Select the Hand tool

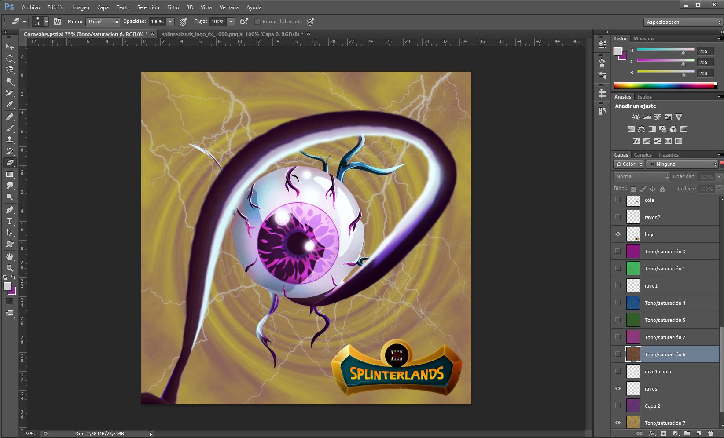pos(9,256)
